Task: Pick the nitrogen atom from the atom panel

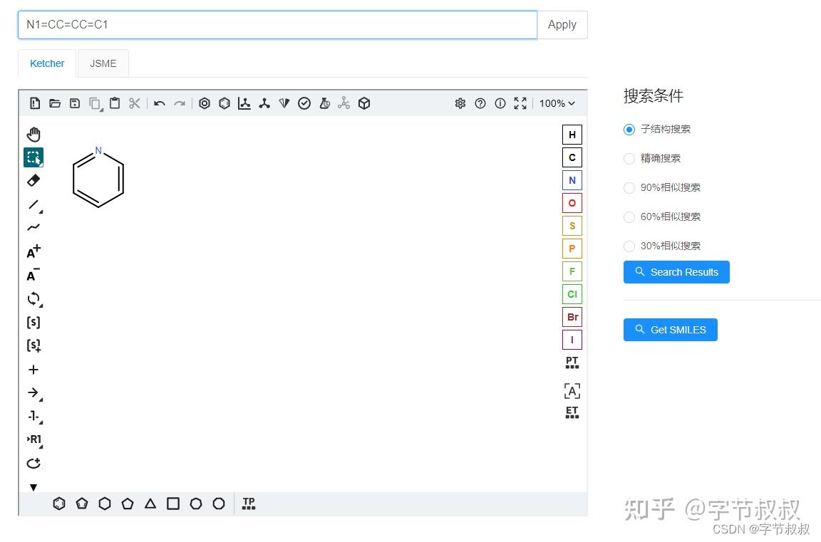Action: tap(572, 180)
